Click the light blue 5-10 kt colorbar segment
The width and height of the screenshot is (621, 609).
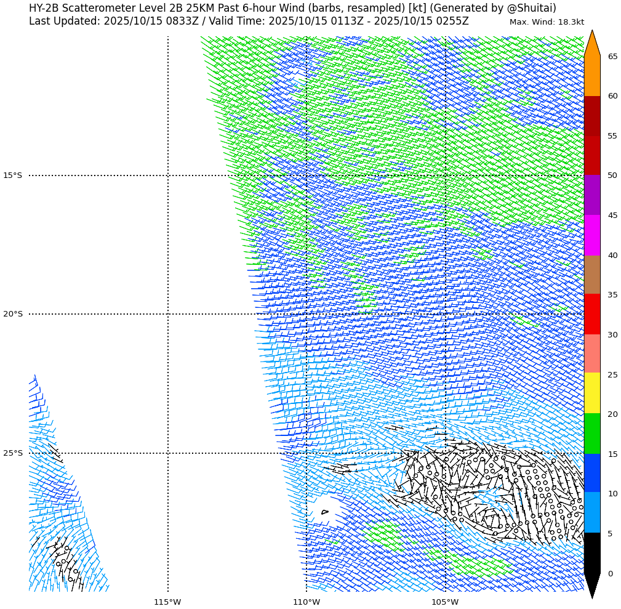pyautogui.click(x=591, y=512)
